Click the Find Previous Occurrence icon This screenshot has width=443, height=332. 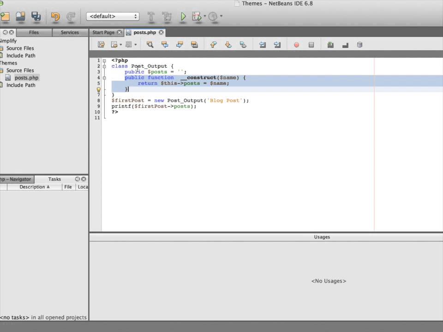165,45
